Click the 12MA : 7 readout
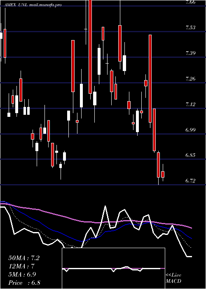Image resolution: width=206 pixels, height=289 pixels. tap(21, 266)
